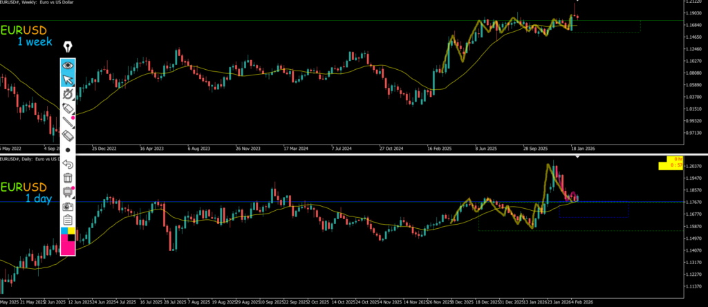Undo last drawing with the undo arrow
This screenshot has height=307, width=708.
coord(68,165)
